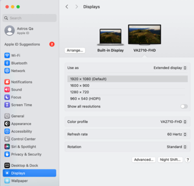Viewport: 194px width, 186px height.
Task: Choose 1600 × 900 resolution
Action: [127, 85]
